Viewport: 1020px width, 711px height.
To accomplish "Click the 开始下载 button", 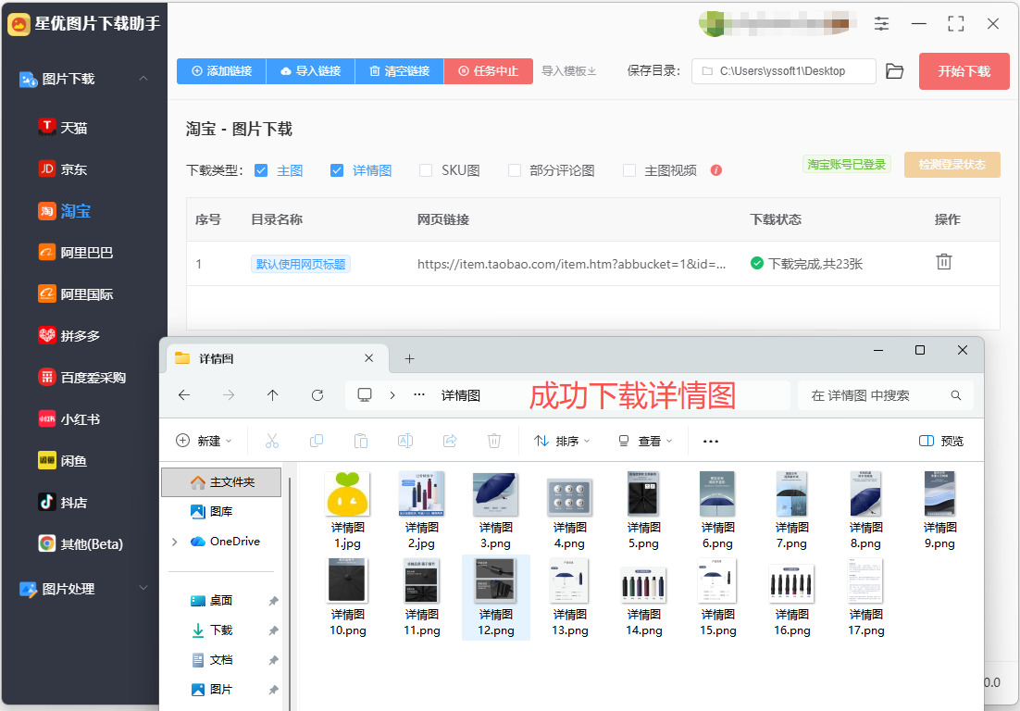I will click(964, 71).
